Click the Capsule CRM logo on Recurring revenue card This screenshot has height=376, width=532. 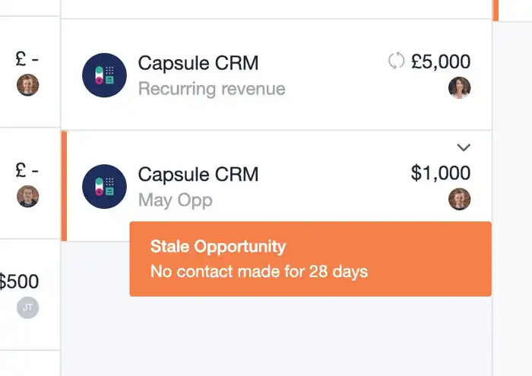(x=105, y=75)
